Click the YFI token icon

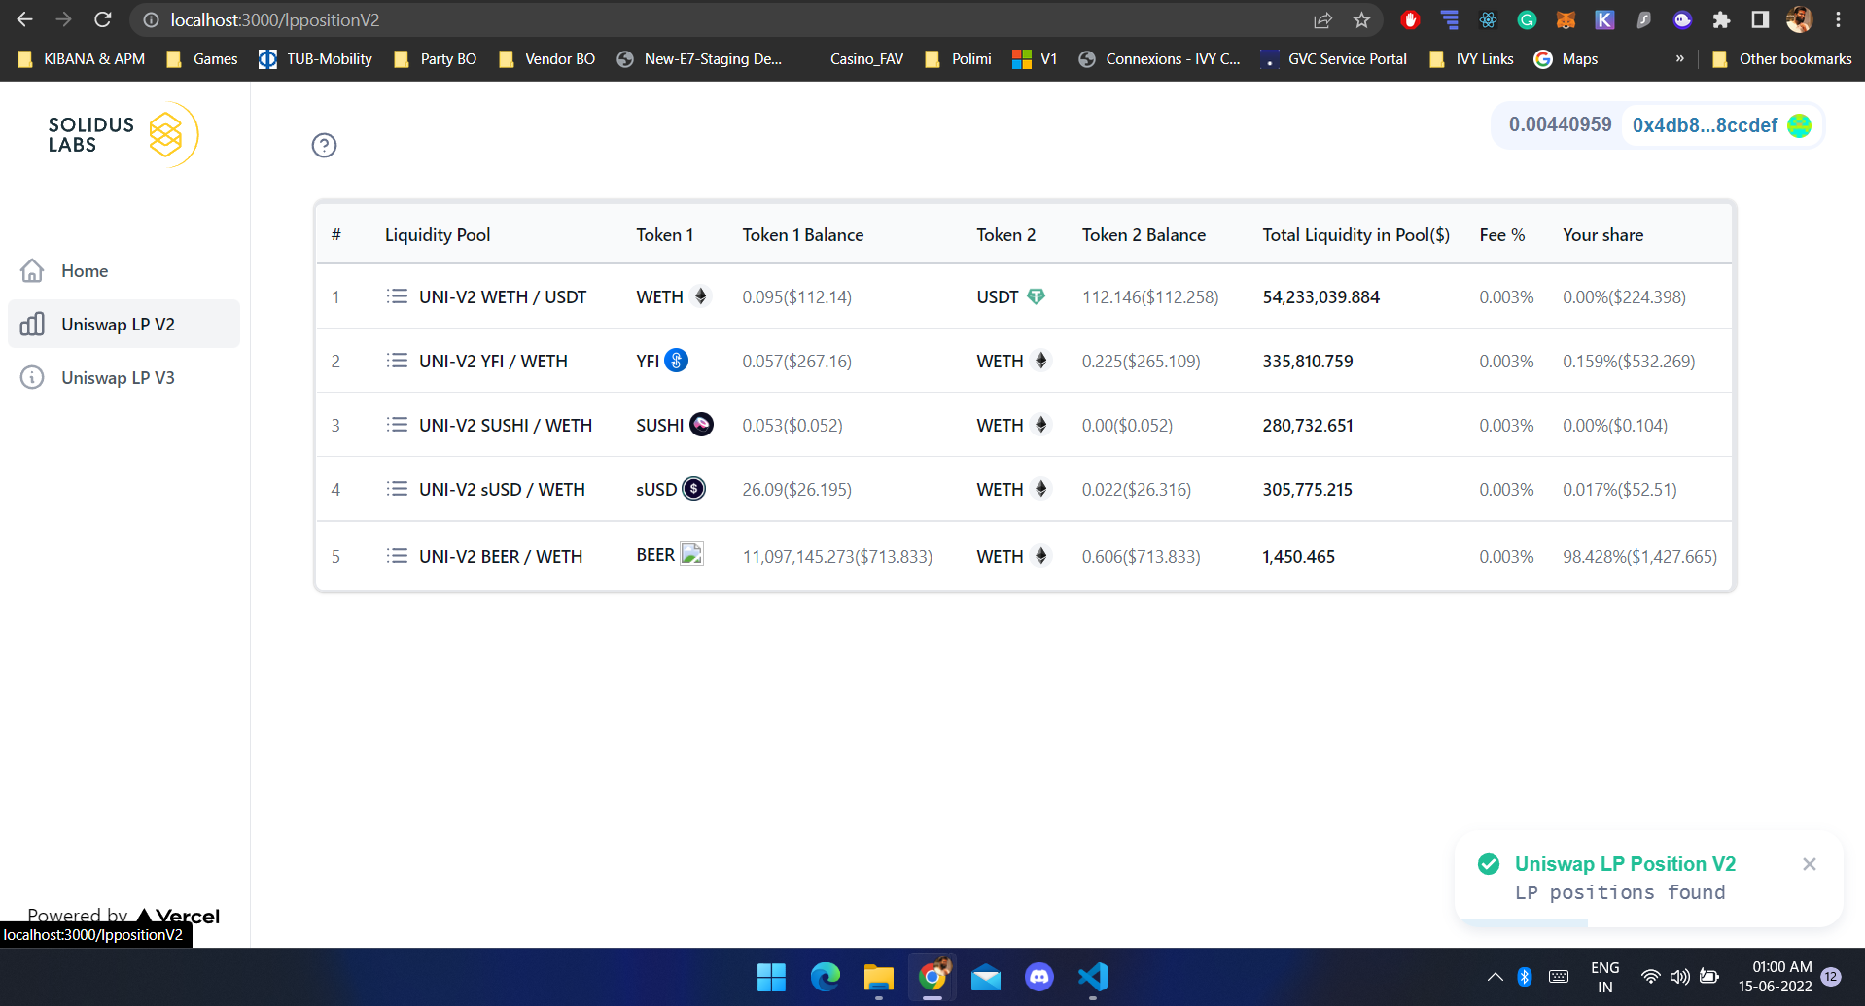677,360
